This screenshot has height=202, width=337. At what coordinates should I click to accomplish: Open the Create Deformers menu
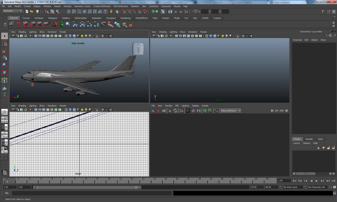click(103, 6)
